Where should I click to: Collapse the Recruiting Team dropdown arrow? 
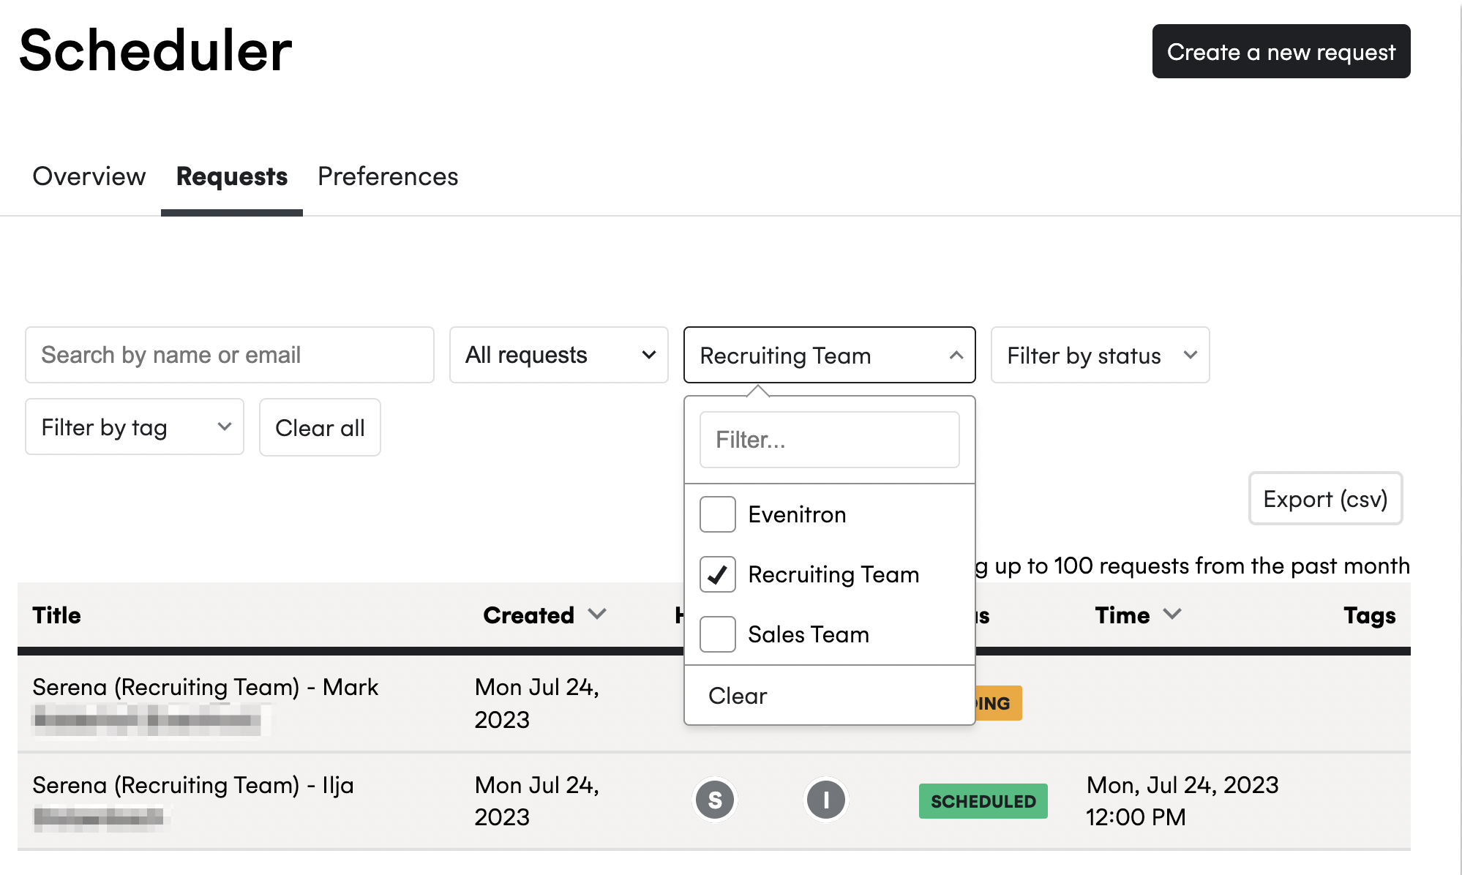tap(956, 356)
